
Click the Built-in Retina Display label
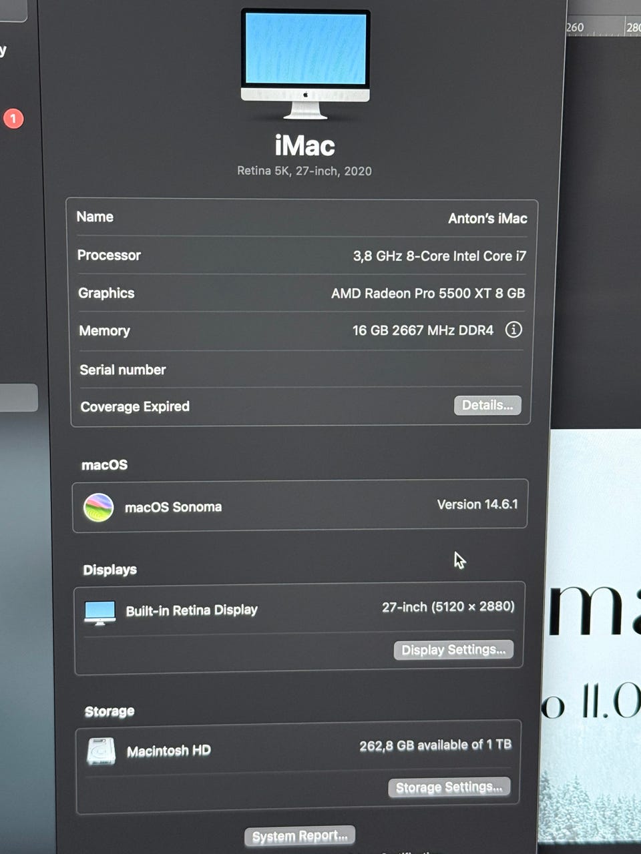point(192,610)
